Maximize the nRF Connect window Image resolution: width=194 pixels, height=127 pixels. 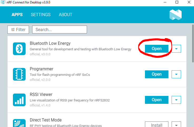[177, 2]
